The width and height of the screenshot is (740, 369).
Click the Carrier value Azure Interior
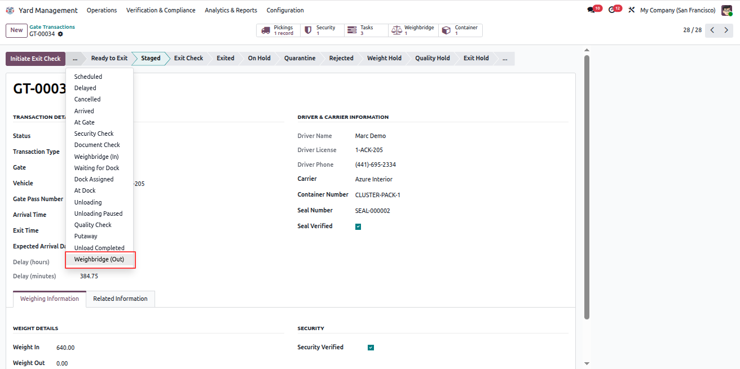373,179
